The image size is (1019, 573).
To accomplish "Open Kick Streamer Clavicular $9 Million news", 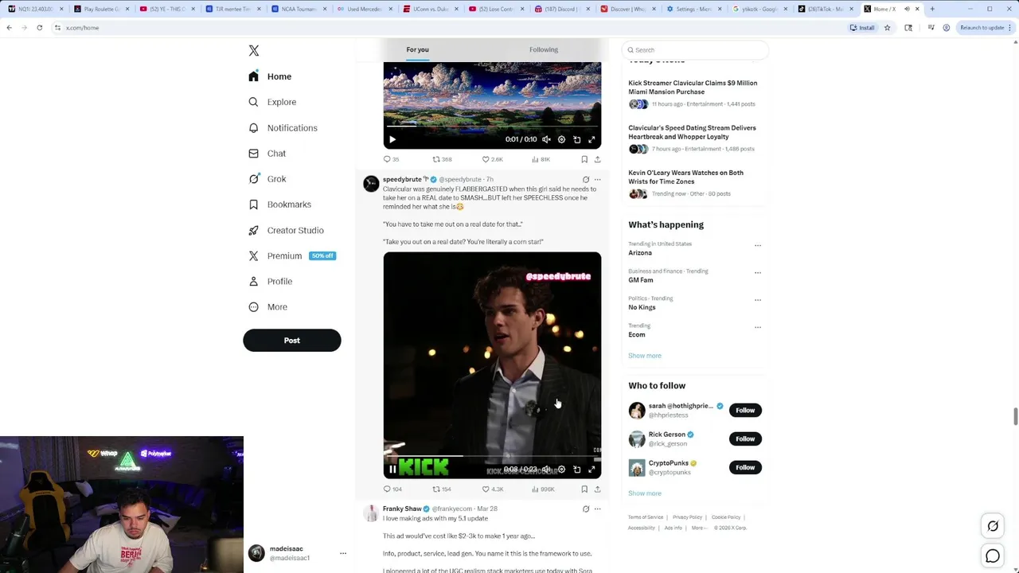I will (x=693, y=87).
